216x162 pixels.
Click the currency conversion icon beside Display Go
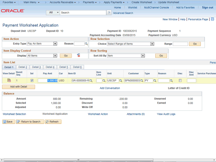[x=79, y=55]
